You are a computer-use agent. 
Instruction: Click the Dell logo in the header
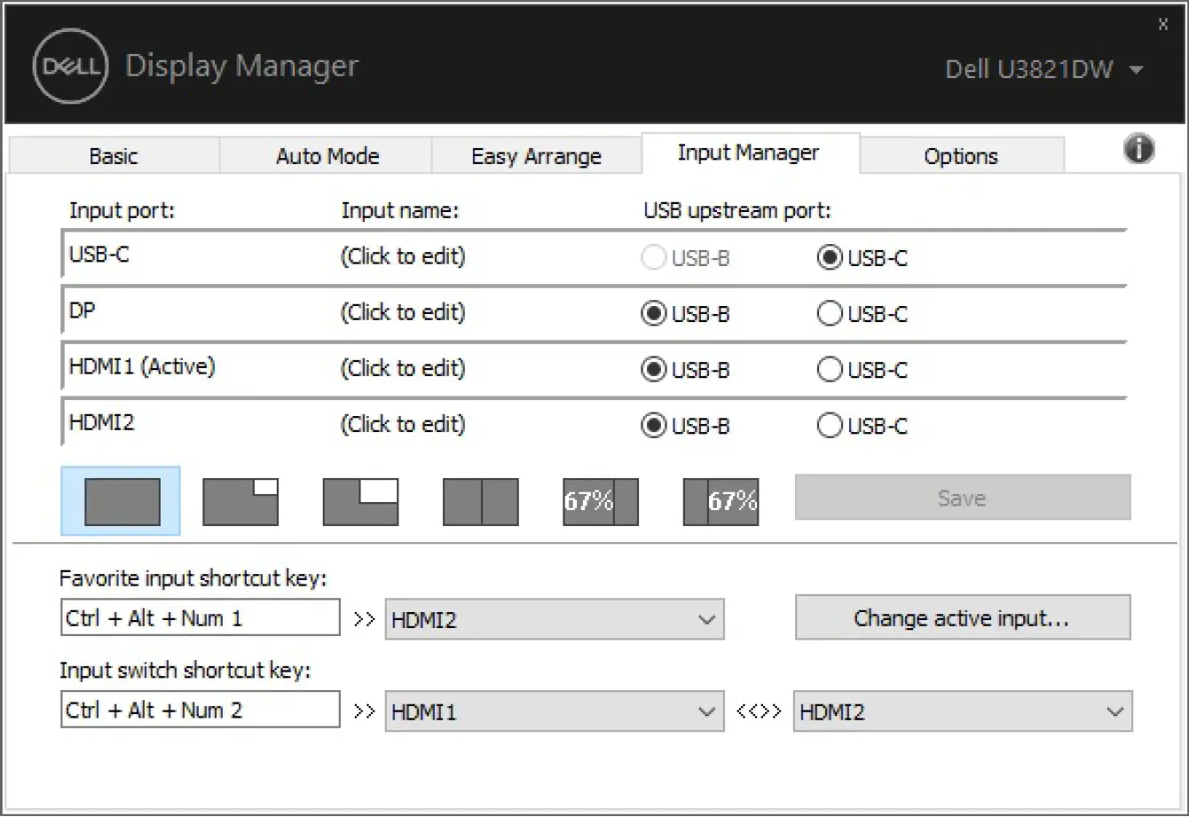(69, 66)
